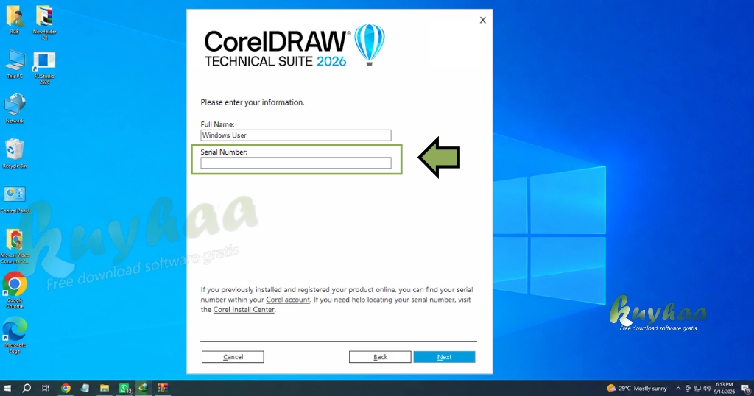
Task: Select the Microsoft Edge desktop shortcut
Action: 15,335
